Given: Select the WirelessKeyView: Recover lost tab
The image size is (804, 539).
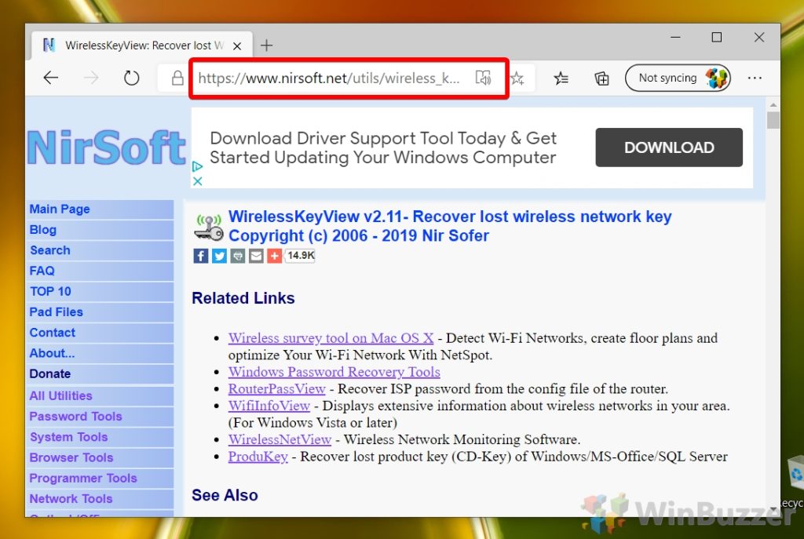Looking at the screenshot, I should pos(141,46).
